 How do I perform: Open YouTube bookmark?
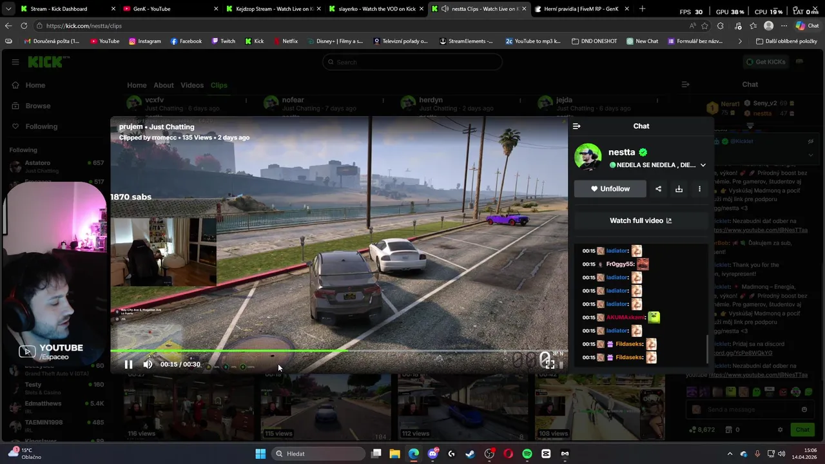[x=104, y=41]
